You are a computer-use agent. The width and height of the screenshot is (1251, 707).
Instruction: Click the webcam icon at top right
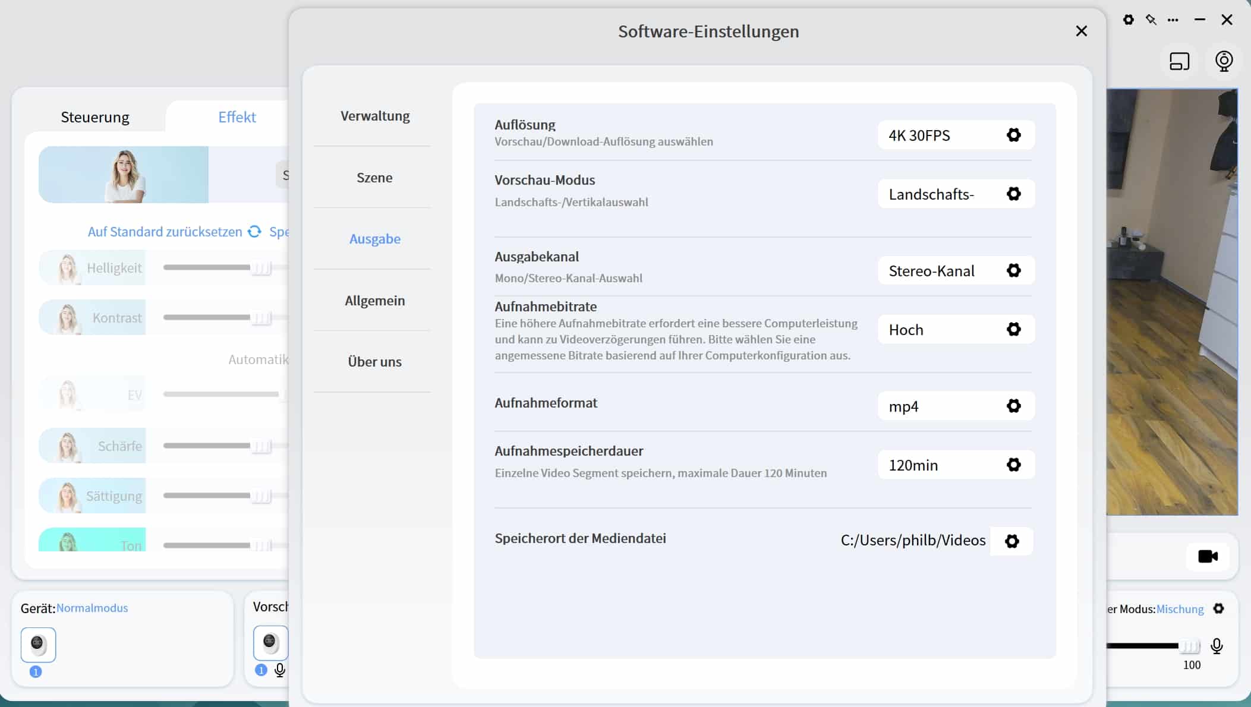pyautogui.click(x=1224, y=61)
